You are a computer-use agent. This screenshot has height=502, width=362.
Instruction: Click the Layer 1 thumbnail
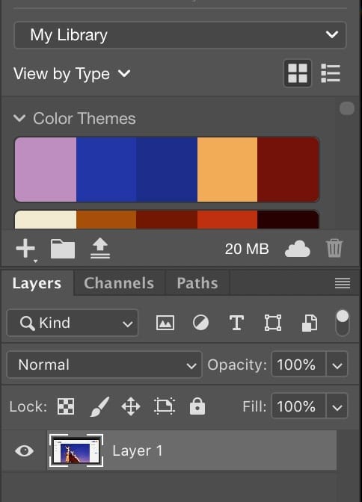(x=76, y=450)
